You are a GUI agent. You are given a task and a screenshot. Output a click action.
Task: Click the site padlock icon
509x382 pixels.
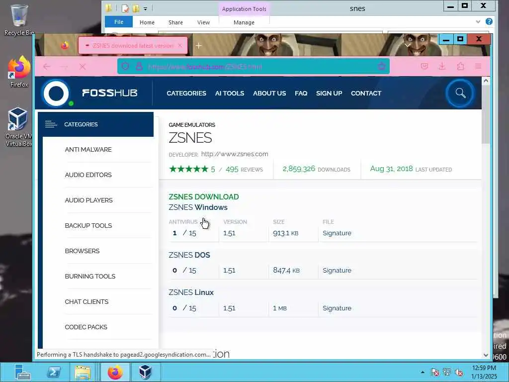pyautogui.click(x=139, y=67)
